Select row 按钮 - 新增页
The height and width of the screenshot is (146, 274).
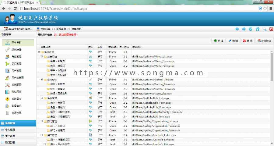click(154, 84)
